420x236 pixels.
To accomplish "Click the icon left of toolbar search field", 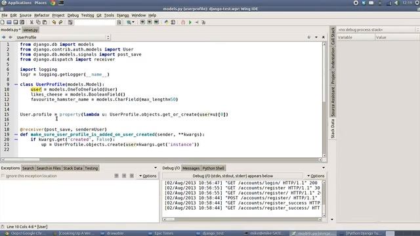I will pos(70,22).
